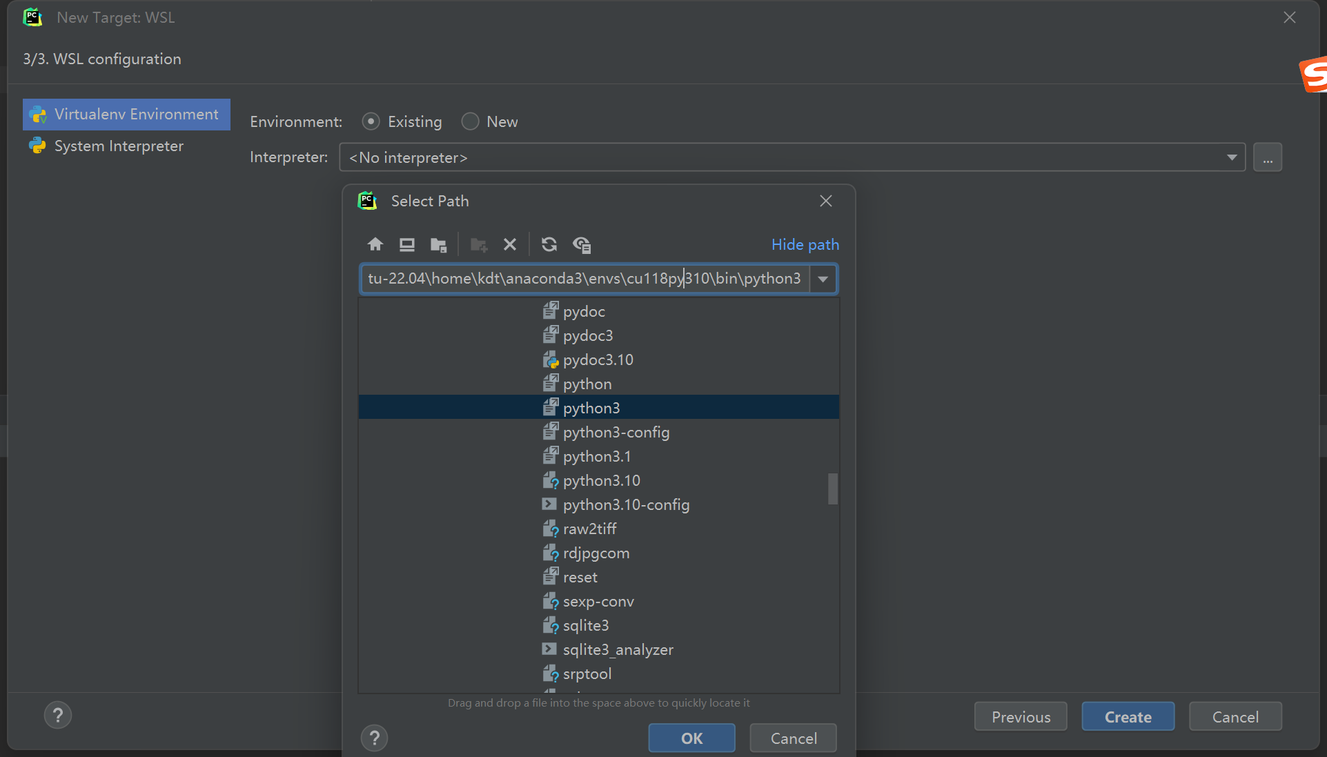Screen dimensions: 1327x757
Task: Click the python3.10-config script icon
Action: [x=549, y=504]
